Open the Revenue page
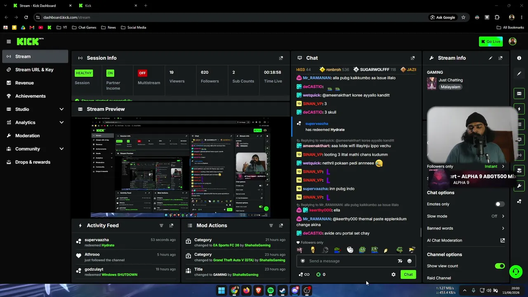This screenshot has height=297, width=528. coord(35,83)
